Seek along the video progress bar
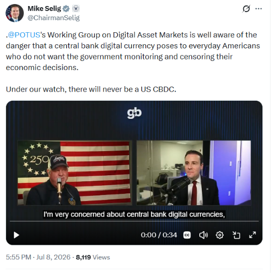Viewport: 271px width, 273px height. click(x=134, y=221)
